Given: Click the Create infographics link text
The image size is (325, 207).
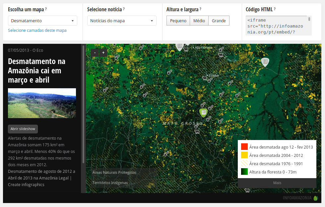Looking at the screenshot, I should [x=26, y=184].
